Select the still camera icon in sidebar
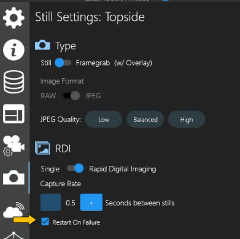 pyautogui.click(x=14, y=178)
